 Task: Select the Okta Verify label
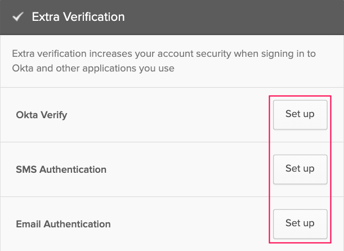[42, 115]
